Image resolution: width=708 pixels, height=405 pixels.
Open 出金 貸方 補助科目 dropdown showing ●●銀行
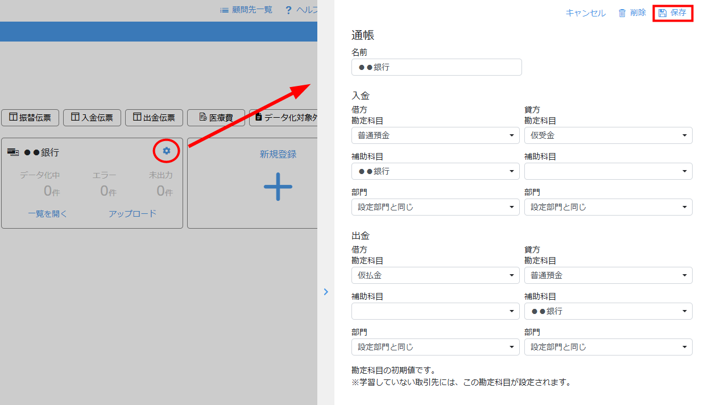pos(608,311)
